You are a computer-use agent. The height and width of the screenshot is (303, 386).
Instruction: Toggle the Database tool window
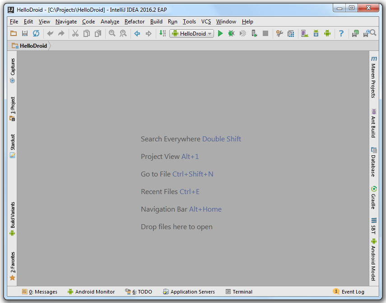click(x=374, y=162)
